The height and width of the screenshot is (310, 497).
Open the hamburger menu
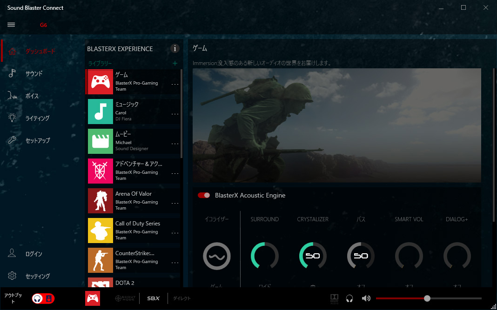(11, 25)
